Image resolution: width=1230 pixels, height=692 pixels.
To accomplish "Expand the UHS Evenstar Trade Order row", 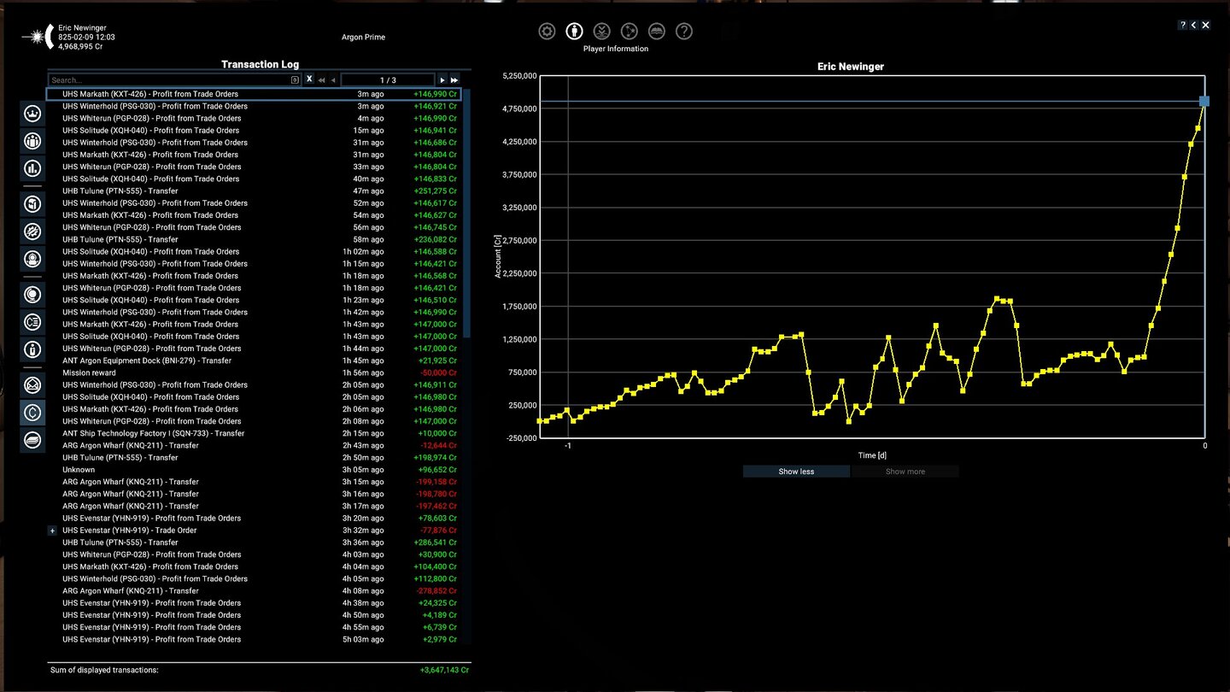I will click(x=52, y=531).
